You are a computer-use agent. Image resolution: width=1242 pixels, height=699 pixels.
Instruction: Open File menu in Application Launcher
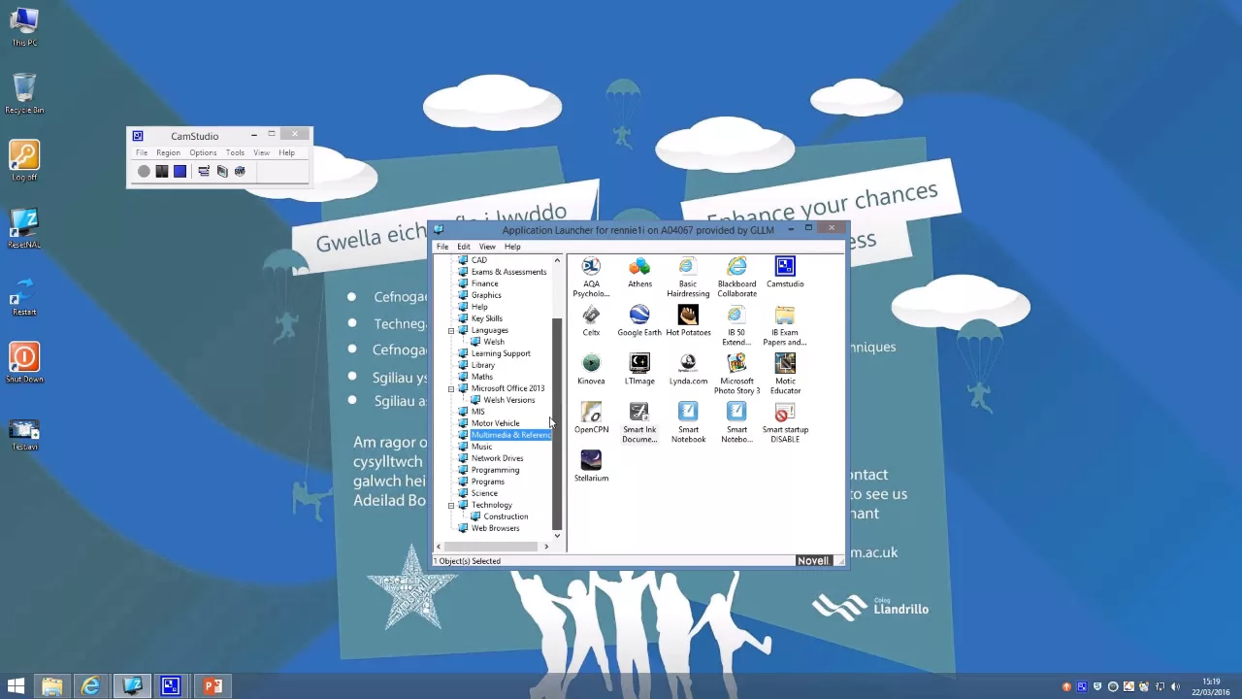click(x=442, y=247)
